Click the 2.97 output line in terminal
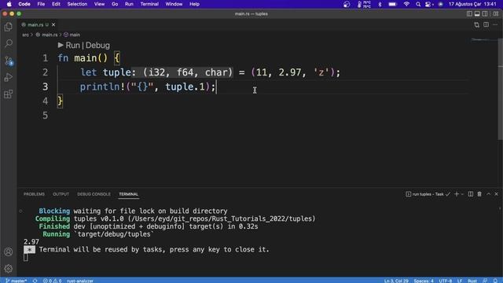This screenshot has width=503, height=283. pos(31,241)
